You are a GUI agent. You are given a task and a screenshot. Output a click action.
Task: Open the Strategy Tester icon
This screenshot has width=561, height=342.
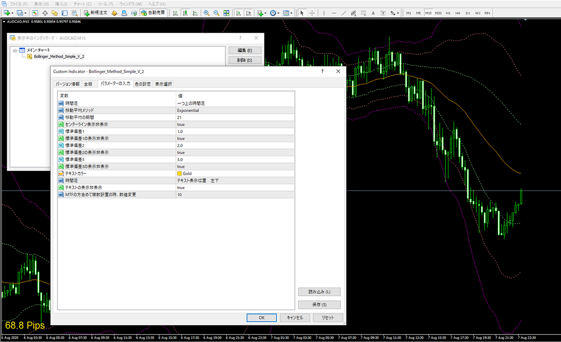tap(74, 13)
